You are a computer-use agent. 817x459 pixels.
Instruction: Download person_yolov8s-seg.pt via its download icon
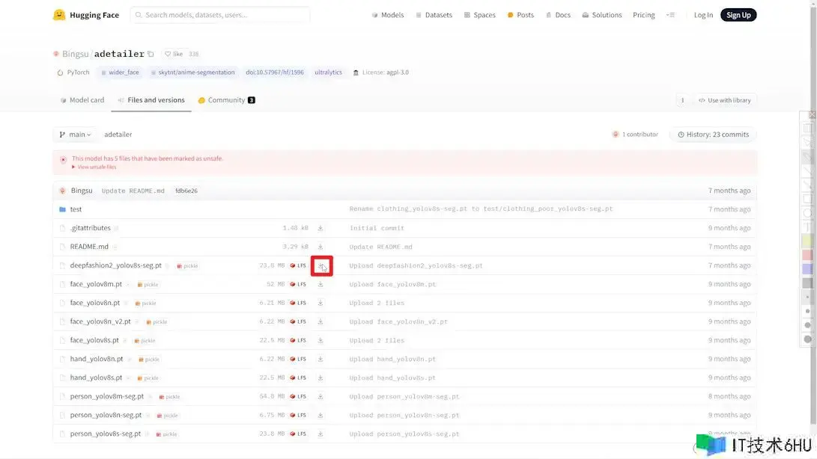321,434
